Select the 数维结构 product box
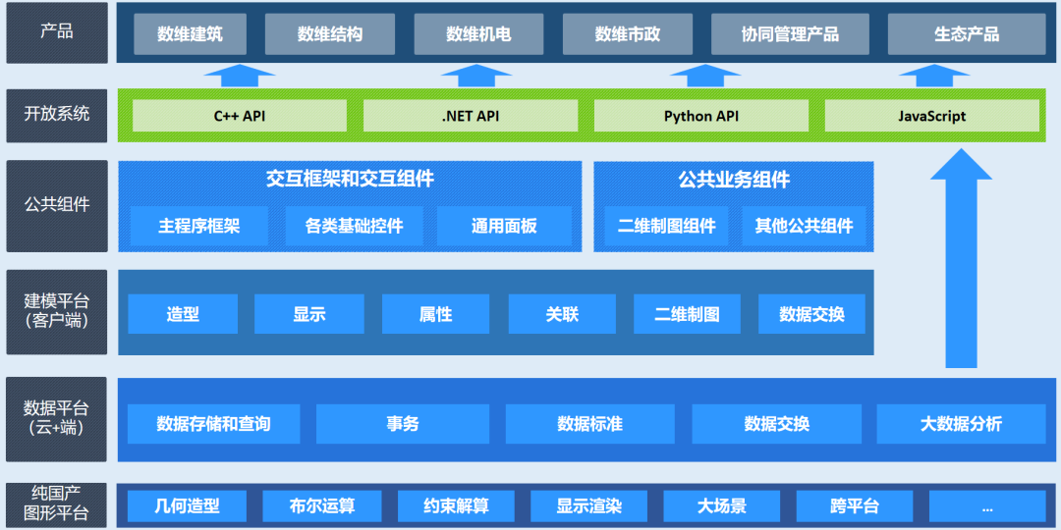 tap(330, 34)
